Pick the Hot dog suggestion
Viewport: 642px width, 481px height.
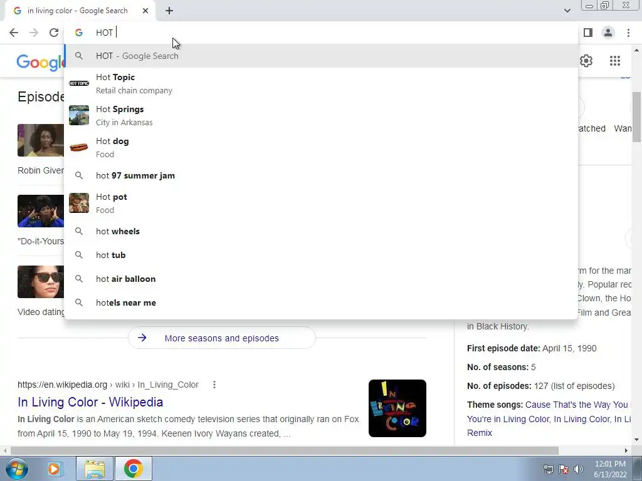[321, 147]
